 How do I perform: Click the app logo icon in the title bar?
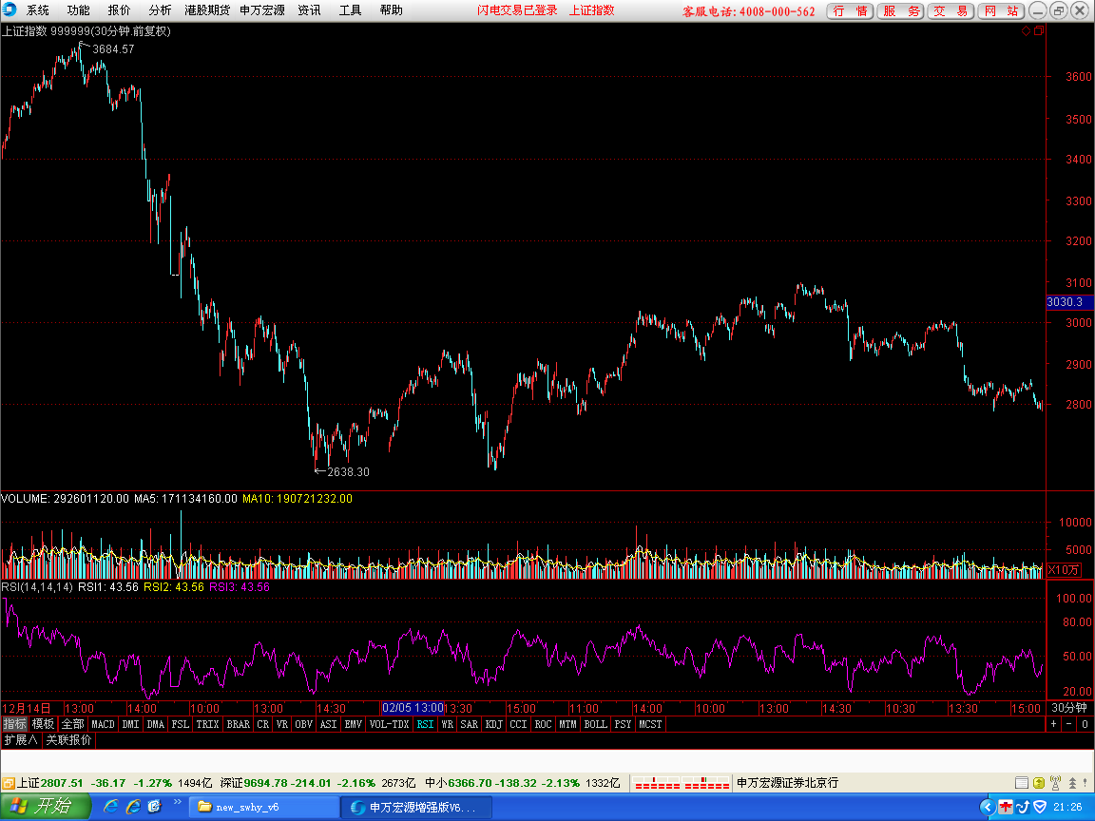pos(10,10)
